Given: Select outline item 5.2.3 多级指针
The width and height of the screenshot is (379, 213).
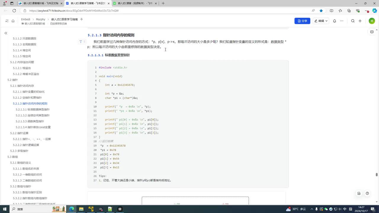Looking at the screenshot, I should (19, 151).
